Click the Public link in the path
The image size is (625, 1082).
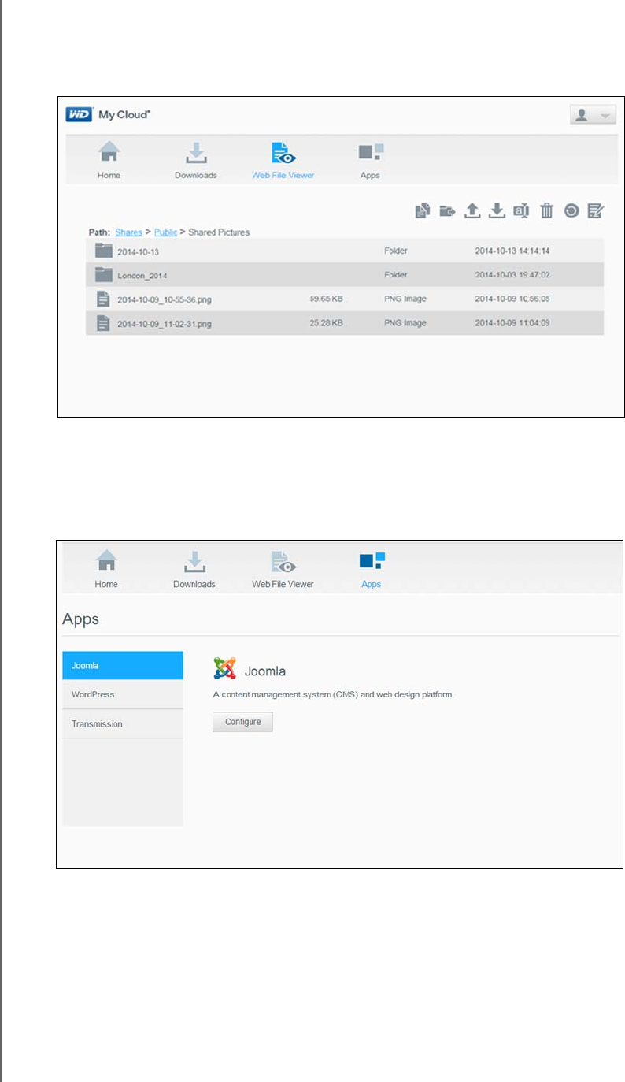point(165,232)
